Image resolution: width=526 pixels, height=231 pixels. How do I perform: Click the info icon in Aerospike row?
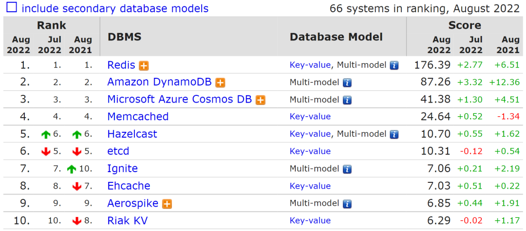pos(347,204)
